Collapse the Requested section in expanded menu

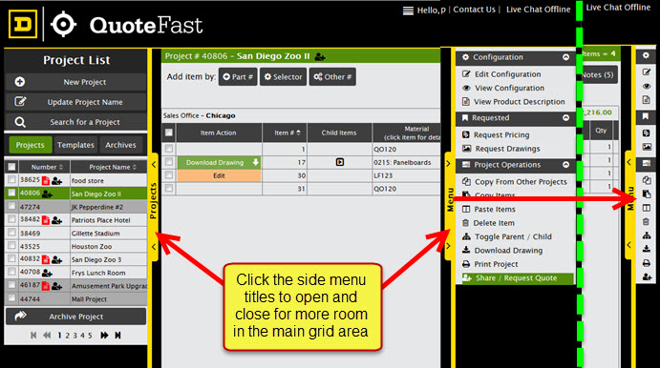coord(565,118)
